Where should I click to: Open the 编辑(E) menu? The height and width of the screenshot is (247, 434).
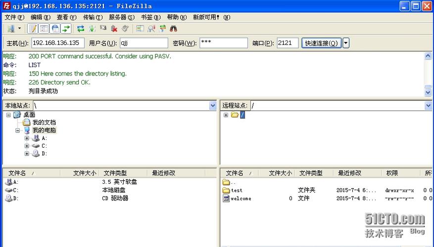pos(41,17)
